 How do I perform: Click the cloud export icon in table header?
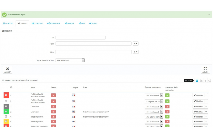pyautogui.click(x=201, y=81)
